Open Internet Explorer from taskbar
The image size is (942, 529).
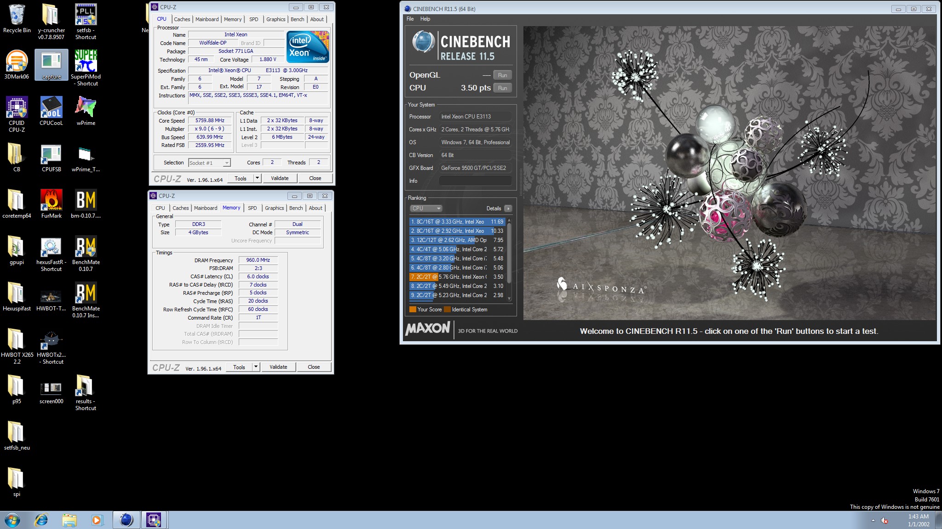(41, 520)
